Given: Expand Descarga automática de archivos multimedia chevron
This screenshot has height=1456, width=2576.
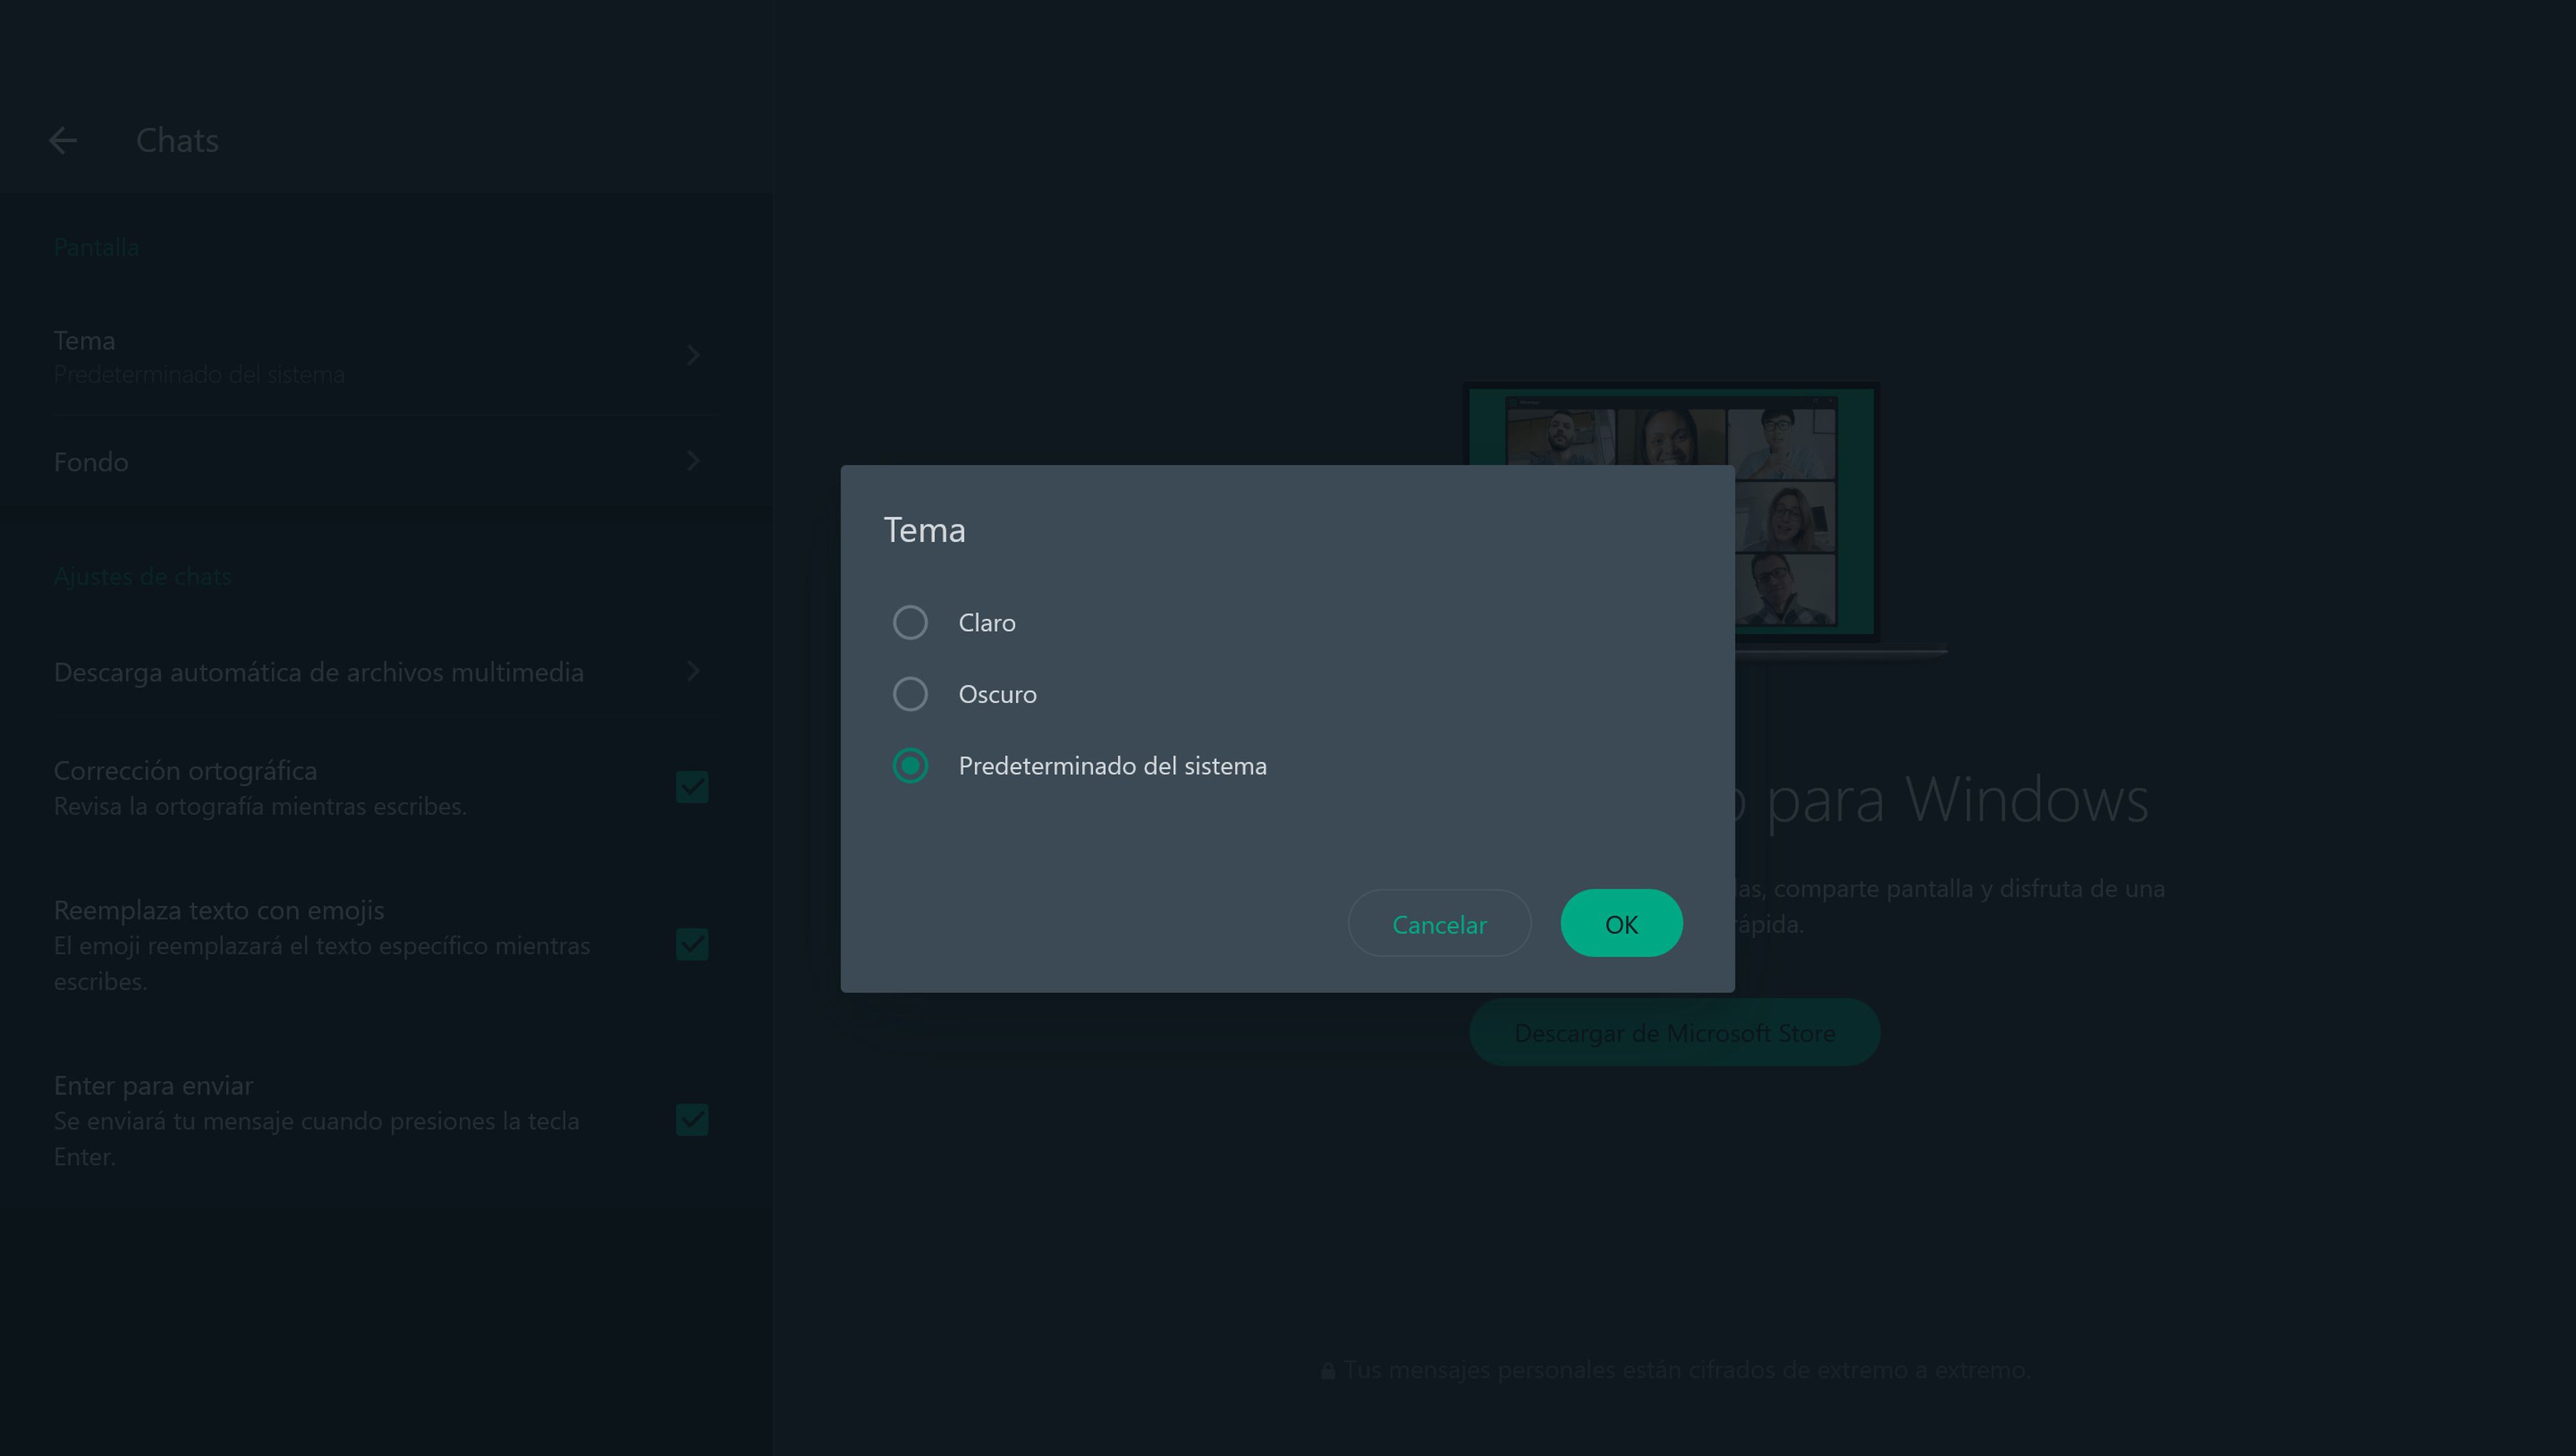Looking at the screenshot, I should (694, 670).
